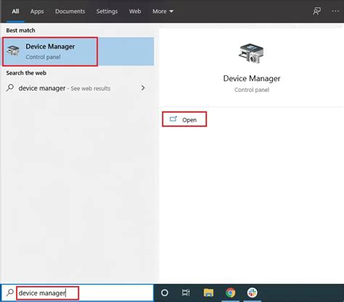Open the Settings search tab

pyautogui.click(x=107, y=12)
